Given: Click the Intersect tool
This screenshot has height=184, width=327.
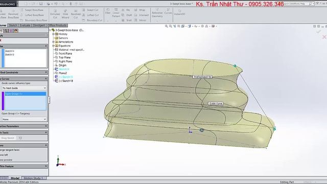Looking at the screenshot, I should pos(142,15).
